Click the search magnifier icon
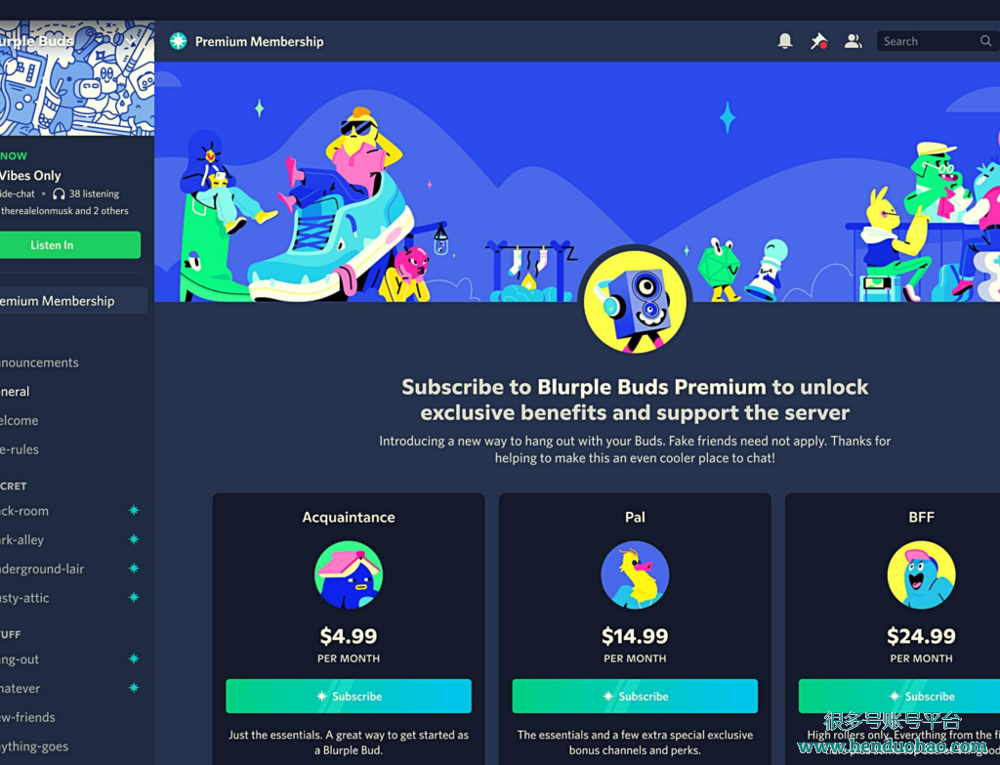The height and width of the screenshot is (765, 1000). click(x=986, y=41)
